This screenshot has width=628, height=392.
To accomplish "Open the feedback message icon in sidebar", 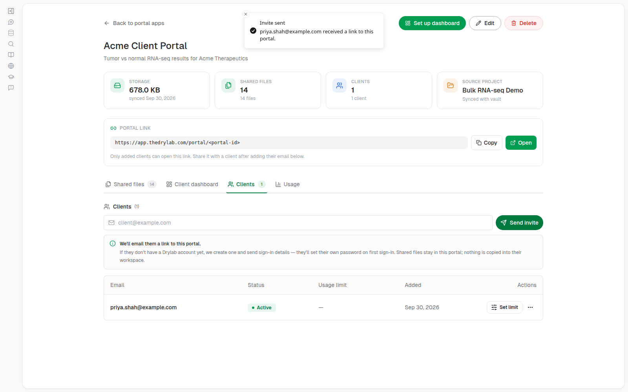I will (11, 88).
